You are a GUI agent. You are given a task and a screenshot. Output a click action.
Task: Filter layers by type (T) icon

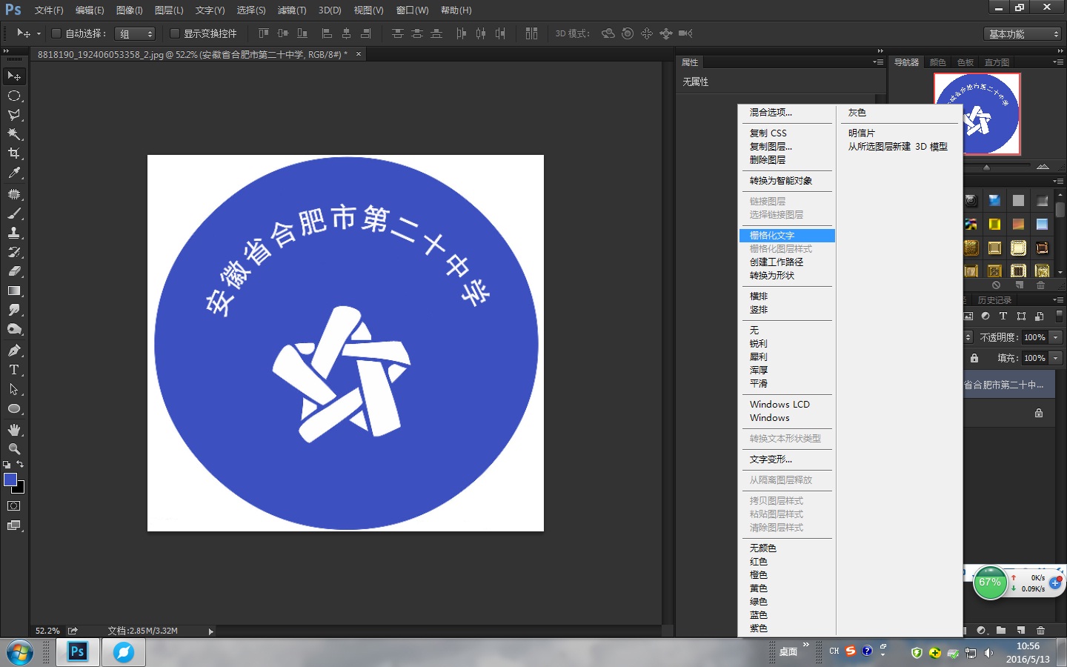pos(1003,316)
